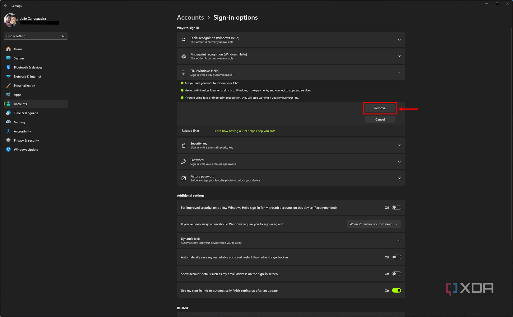Click the Home house icon in sidebar
This screenshot has width=513, height=317.
[8, 49]
